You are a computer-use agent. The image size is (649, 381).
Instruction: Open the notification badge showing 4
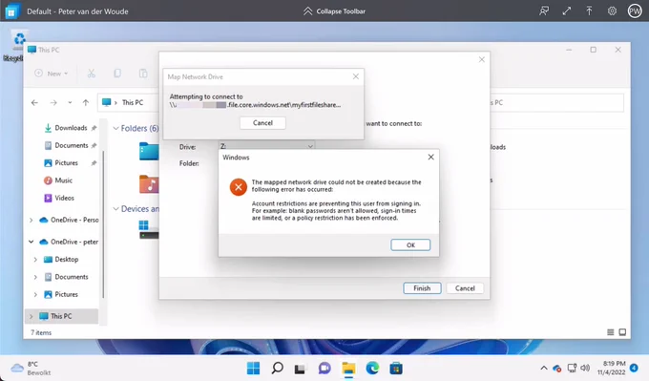coord(634,368)
